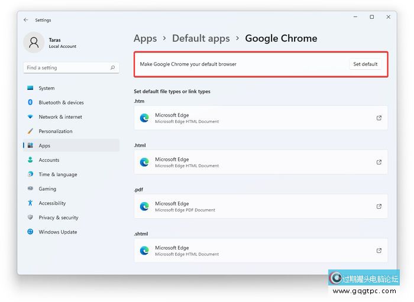Open Accessibility settings
The width and height of the screenshot is (414, 302).
click(x=72, y=203)
